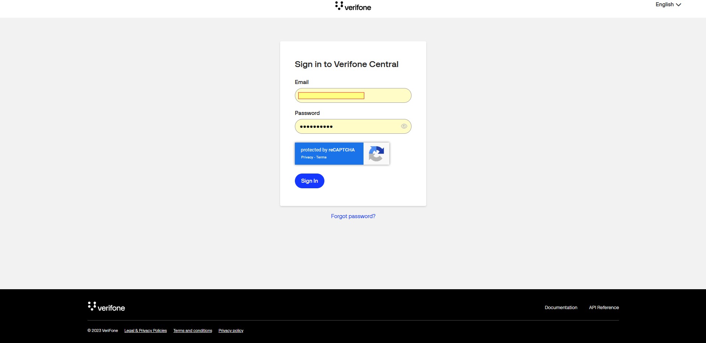This screenshot has width=706, height=343.
Task: Click the Verifone logo in the footer
Action: [x=106, y=307]
